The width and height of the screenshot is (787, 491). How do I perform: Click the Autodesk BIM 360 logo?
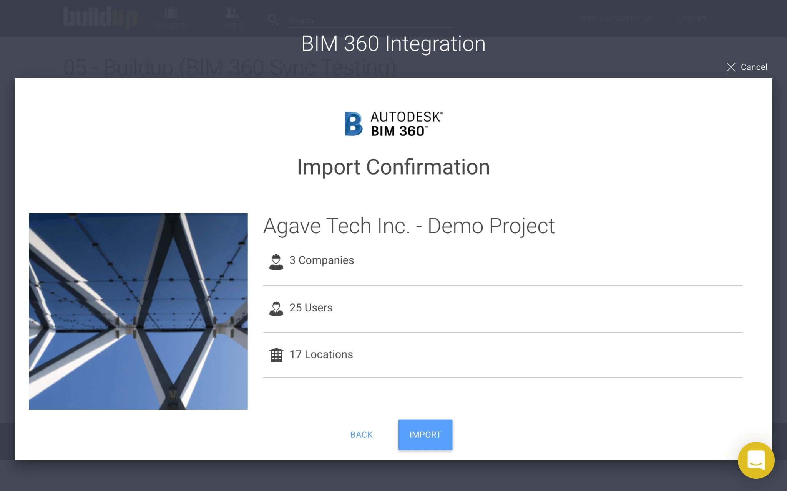pyautogui.click(x=393, y=124)
